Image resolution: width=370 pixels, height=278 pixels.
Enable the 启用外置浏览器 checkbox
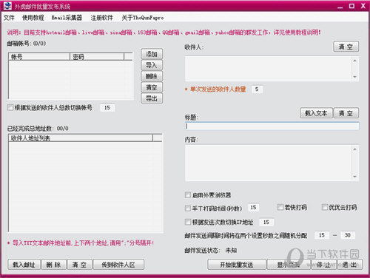point(188,195)
